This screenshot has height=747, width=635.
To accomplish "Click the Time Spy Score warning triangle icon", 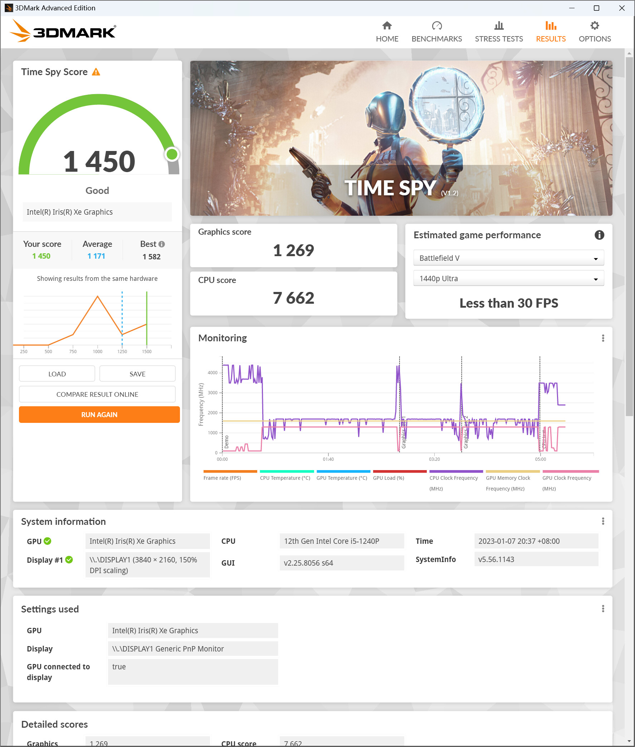I will pos(96,72).
